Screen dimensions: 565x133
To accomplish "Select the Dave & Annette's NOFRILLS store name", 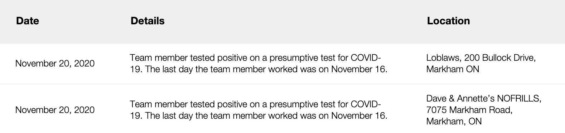I will [484, 98].
